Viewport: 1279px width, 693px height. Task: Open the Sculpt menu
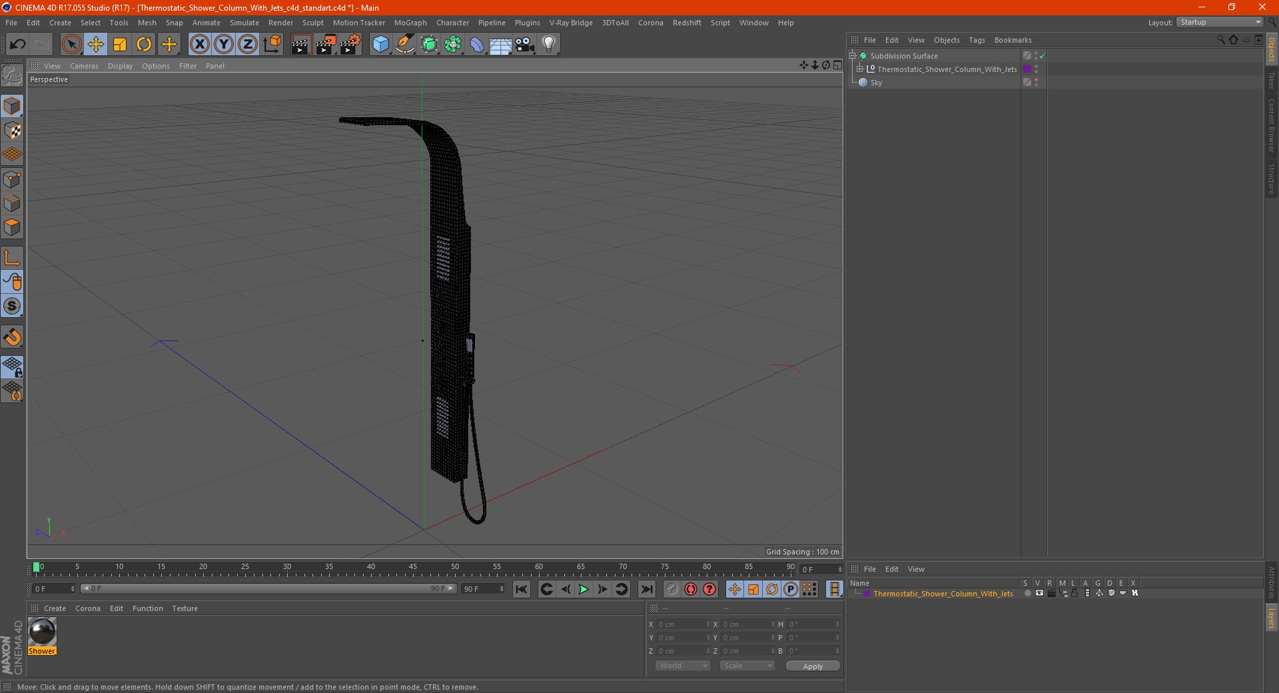click(312, 23)
